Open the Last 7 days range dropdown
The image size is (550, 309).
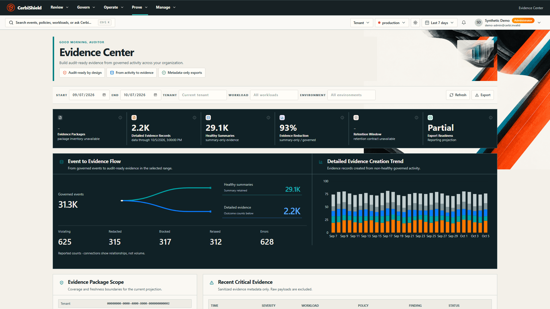[439, 23]
